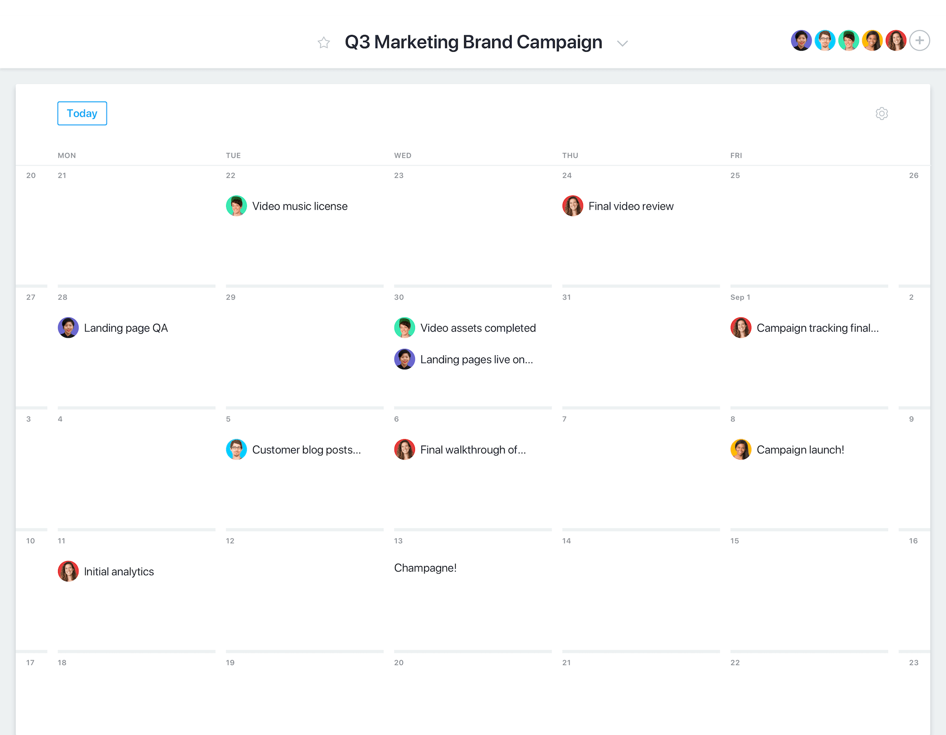
Task: Click assignee avatar on Final video review
Action: click(x=573, y=206)
